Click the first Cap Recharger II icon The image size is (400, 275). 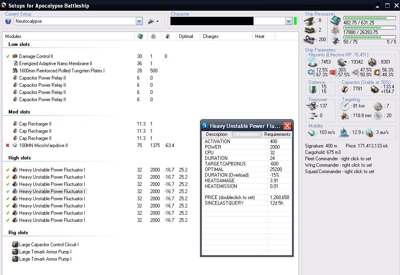pyautogui.click(x=15, y=124)
